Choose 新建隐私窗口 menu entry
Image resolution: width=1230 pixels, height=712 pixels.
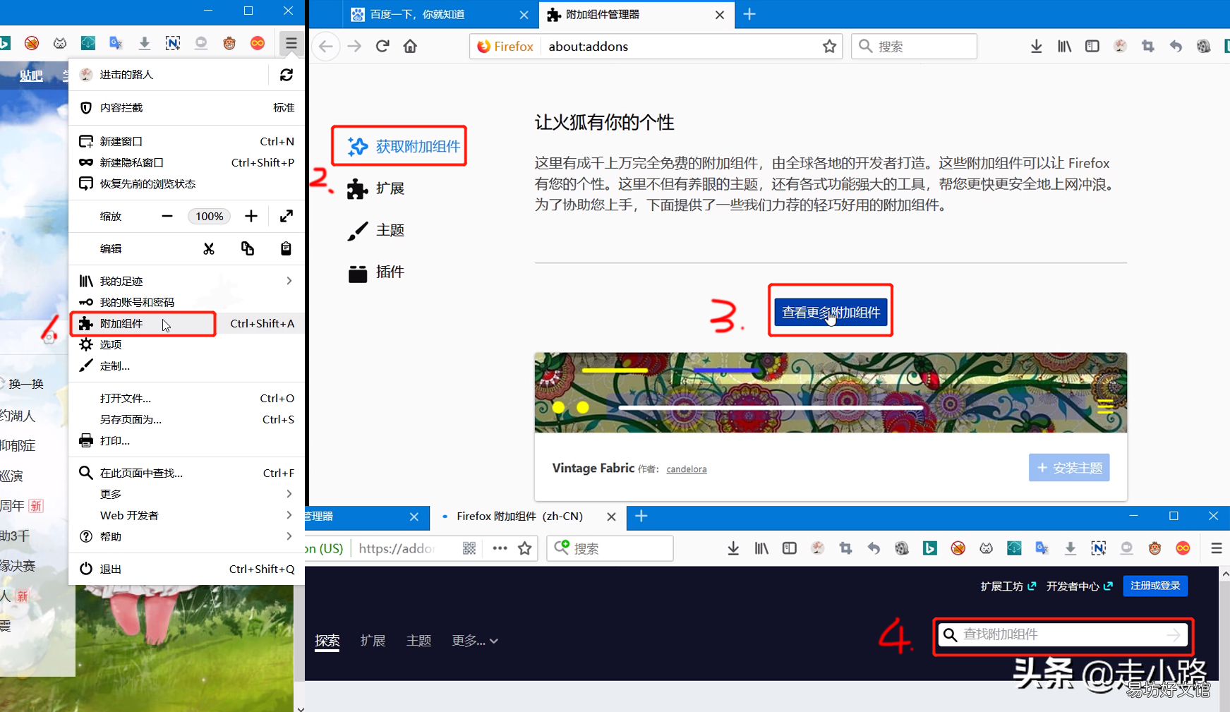click(x=187, y=162)
